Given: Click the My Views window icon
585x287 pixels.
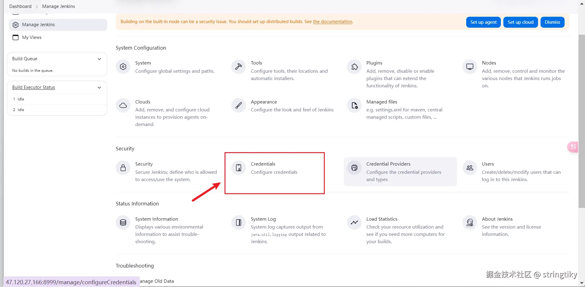Looking at the screenshot, I should (x=16, y=37).
